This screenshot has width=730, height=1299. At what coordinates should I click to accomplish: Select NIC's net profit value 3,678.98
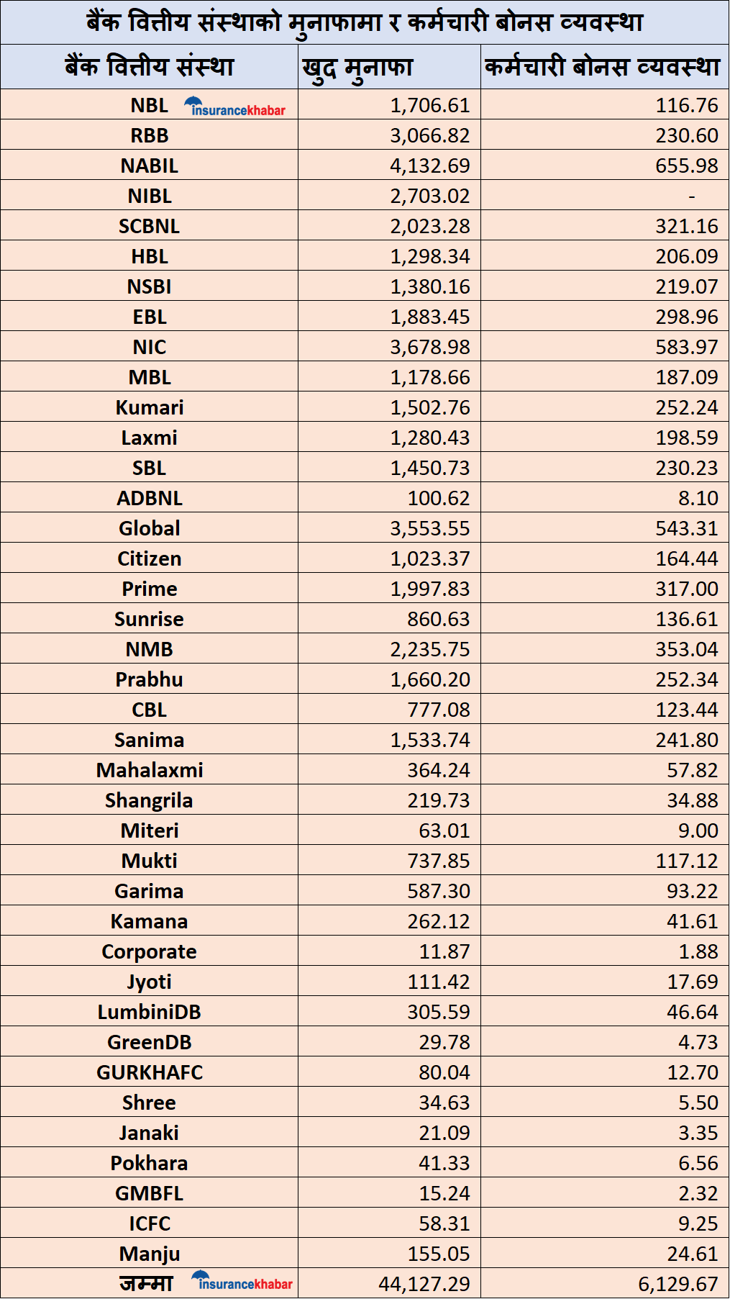(x=430, y=347)
